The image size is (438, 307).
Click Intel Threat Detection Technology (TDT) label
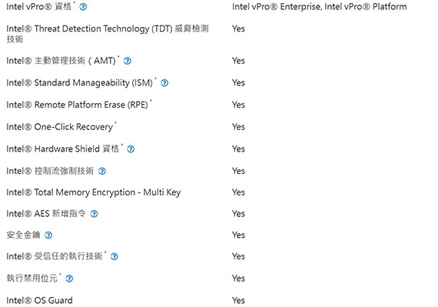pyautogui.click(x=108, y=34)
